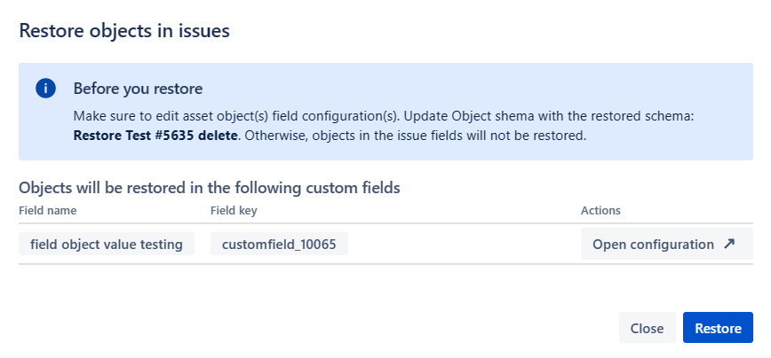Select the customfield_10065 field key tag
This screenshot has height=358, width=771.
tap(279, 244)
